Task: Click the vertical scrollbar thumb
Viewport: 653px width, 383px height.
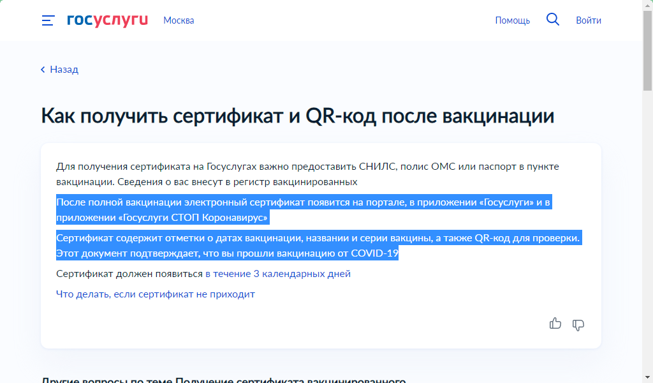Action: [648, 50]
